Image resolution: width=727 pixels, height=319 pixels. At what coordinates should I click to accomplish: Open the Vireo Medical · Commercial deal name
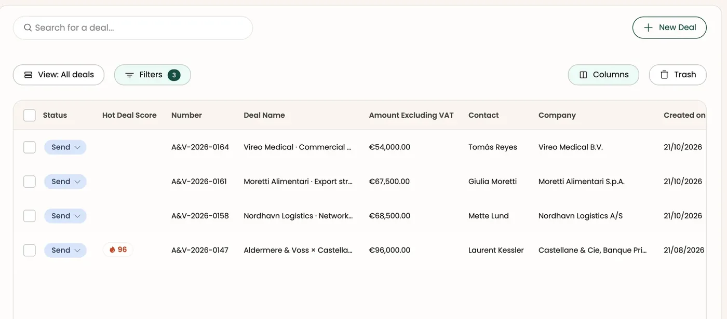point(298,147)
